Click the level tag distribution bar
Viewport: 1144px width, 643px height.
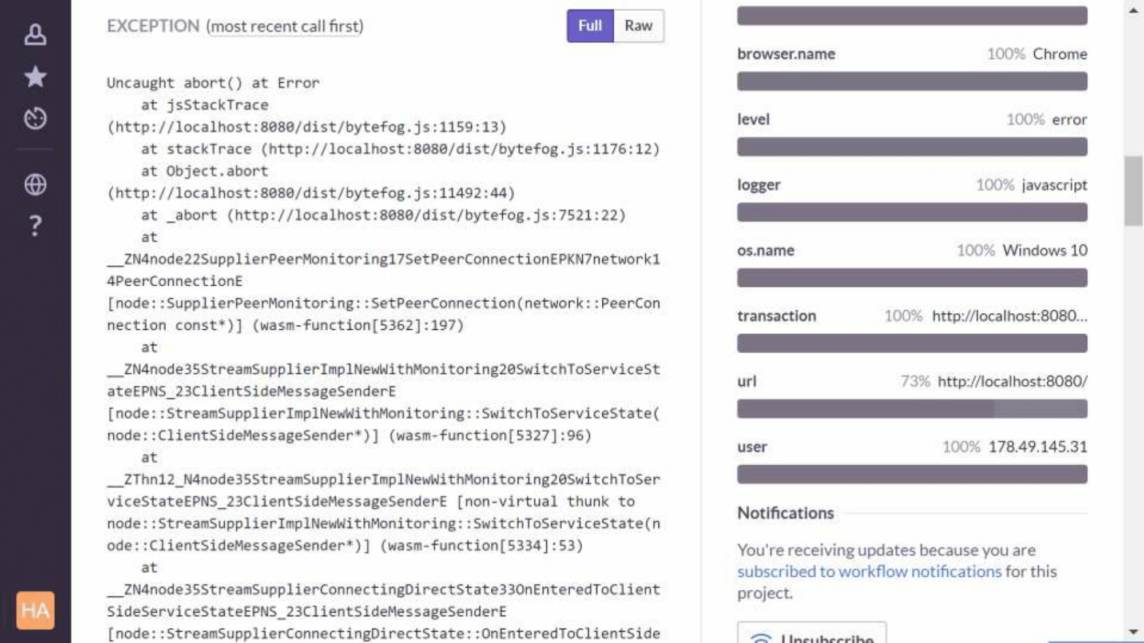click(x=912, y=147)
